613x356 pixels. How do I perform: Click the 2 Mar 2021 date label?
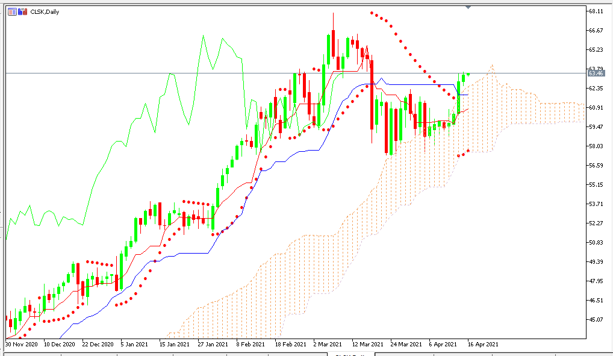click(328, 345)
